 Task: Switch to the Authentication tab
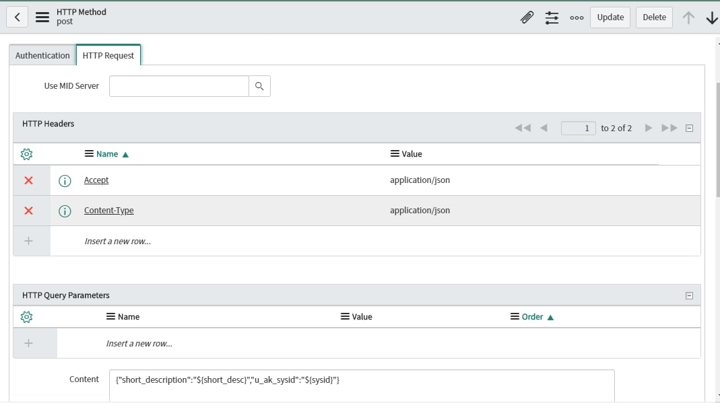(42, 55)
